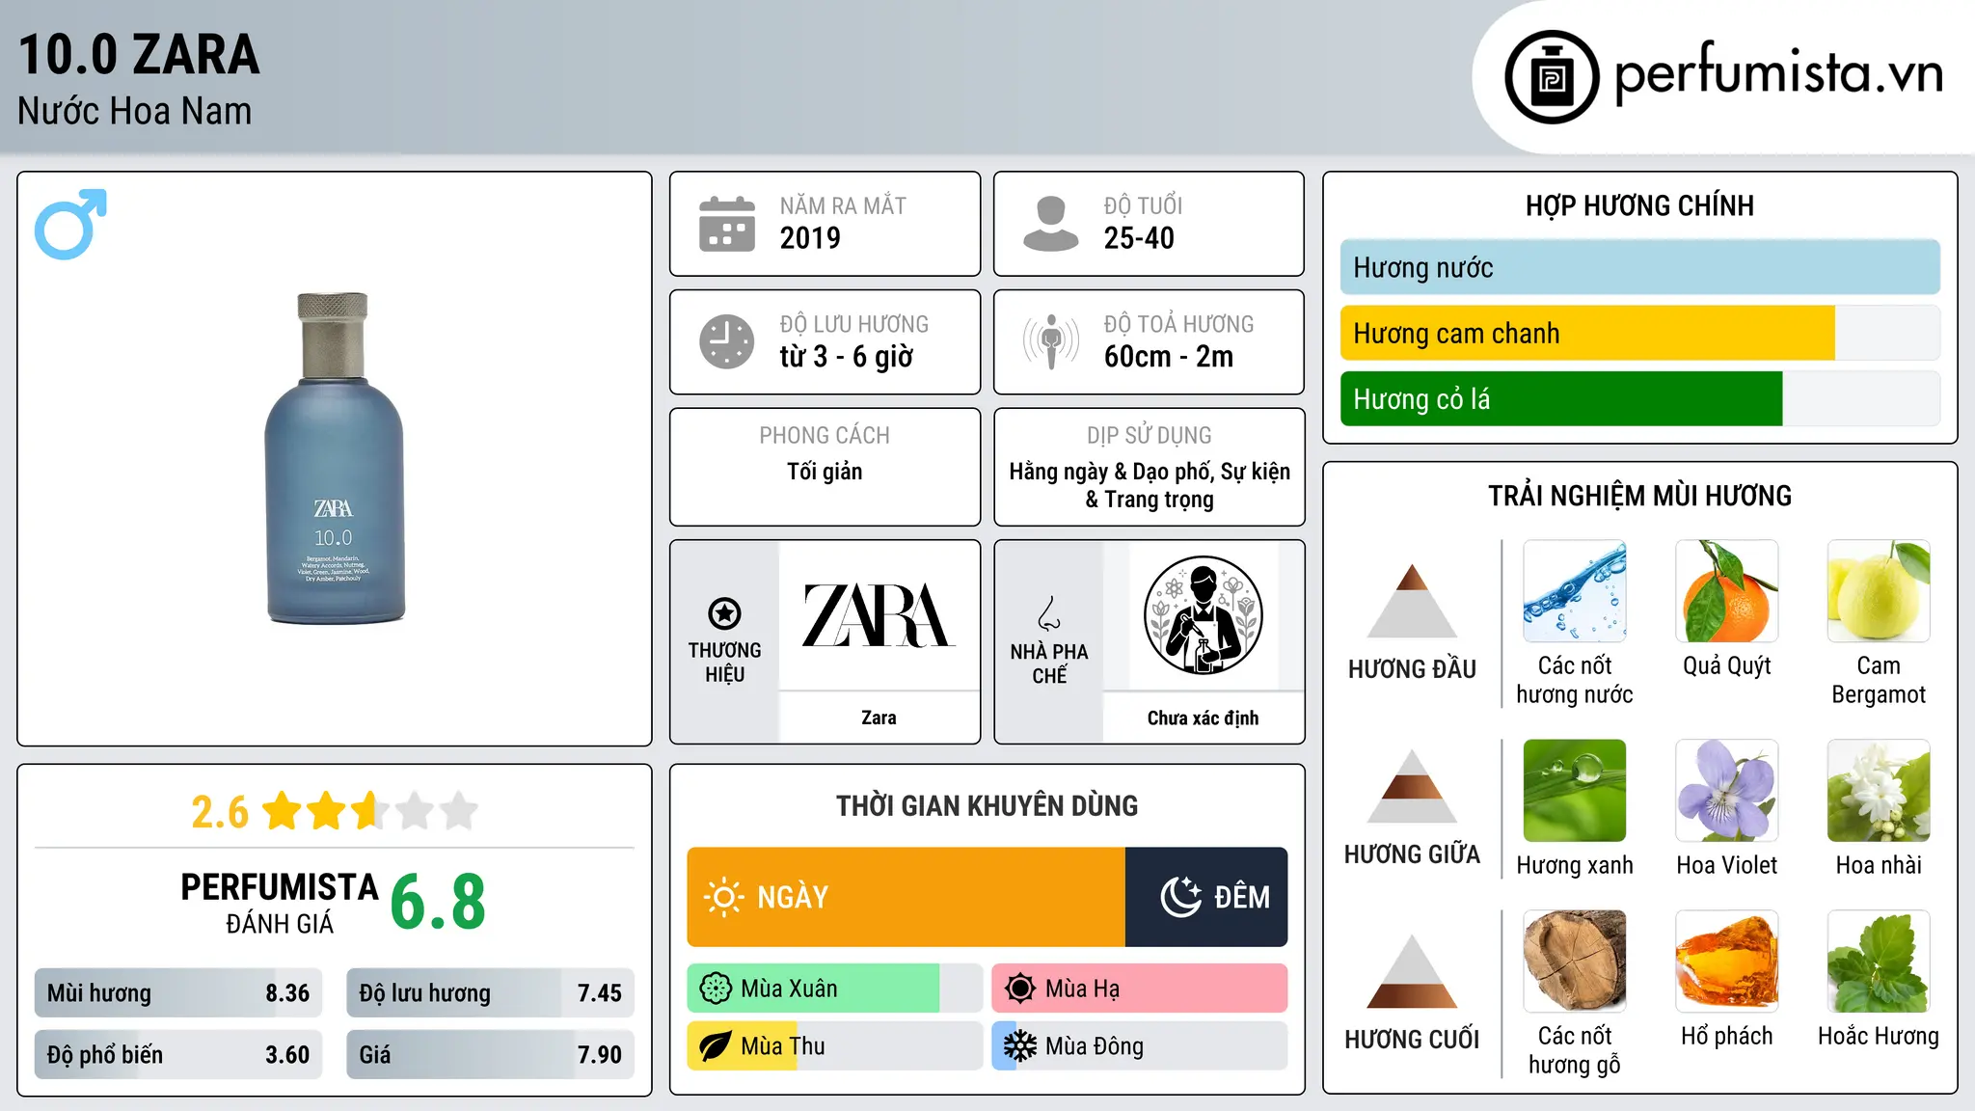Viewport: 1975px width, 1111px height.
Task: Click the sillage value 60cm - 2m
Action: 1169,357
